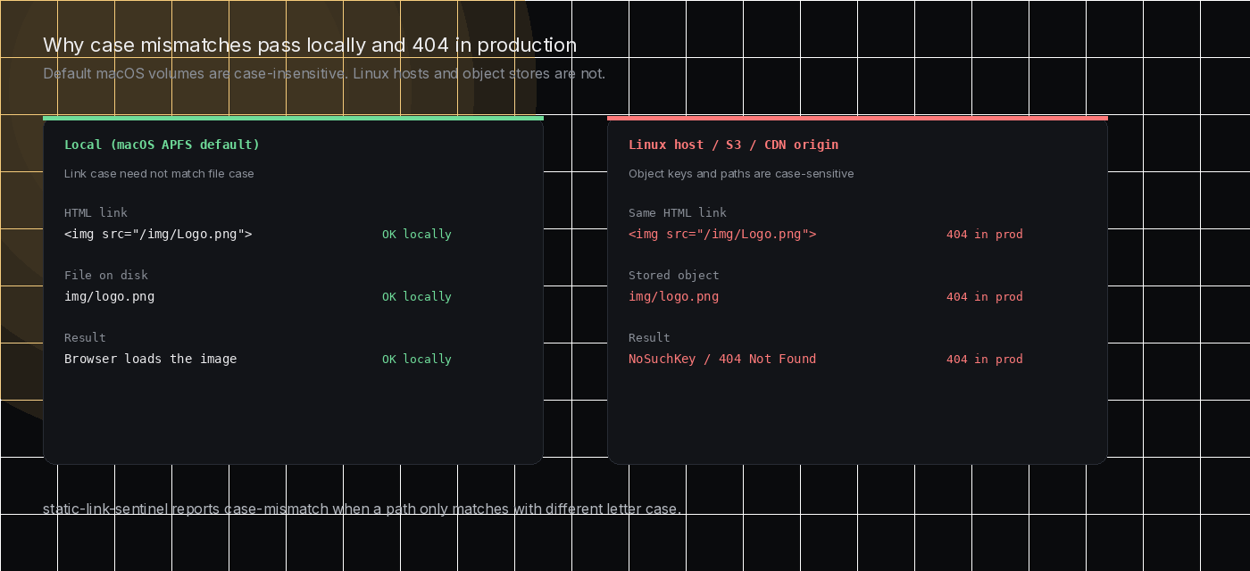This screenshot has width=1250, height=571.
Task: Click "OK locally" beside Browser loads the image
Action: click(417, 359)
